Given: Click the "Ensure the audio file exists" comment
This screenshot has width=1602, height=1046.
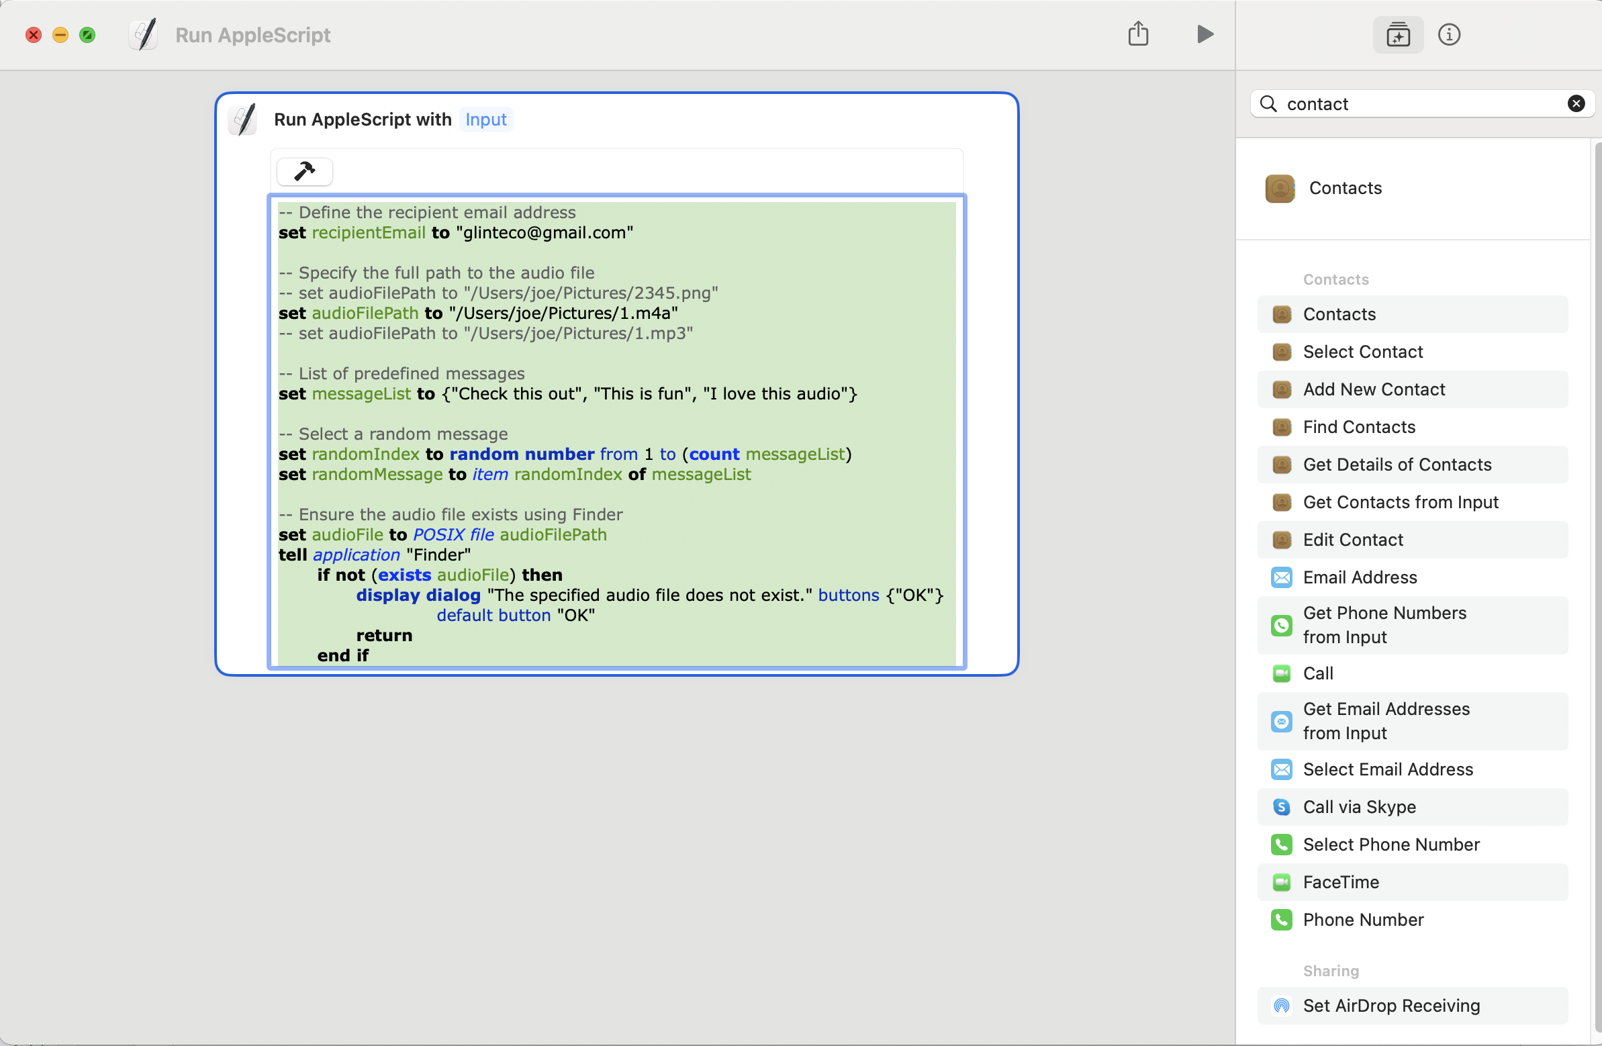Looking at the screenshot, I should tap(451, 515).
